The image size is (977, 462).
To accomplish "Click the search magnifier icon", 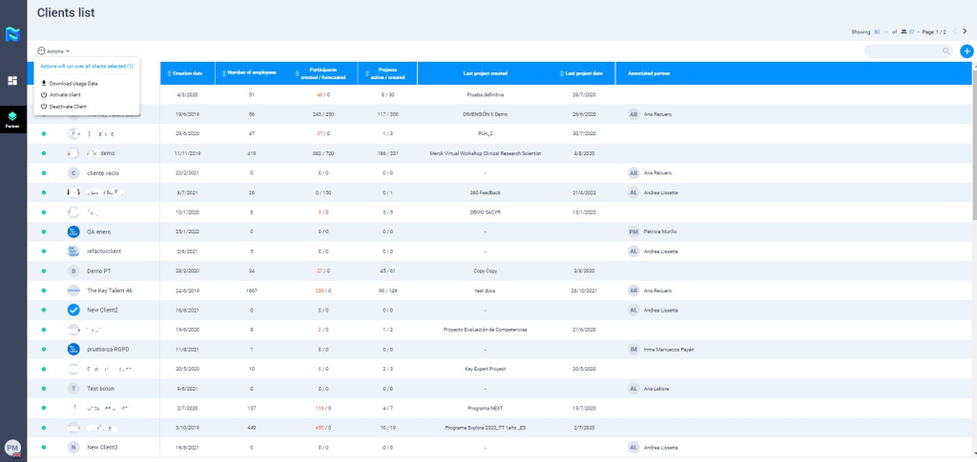I will point(946,50).
